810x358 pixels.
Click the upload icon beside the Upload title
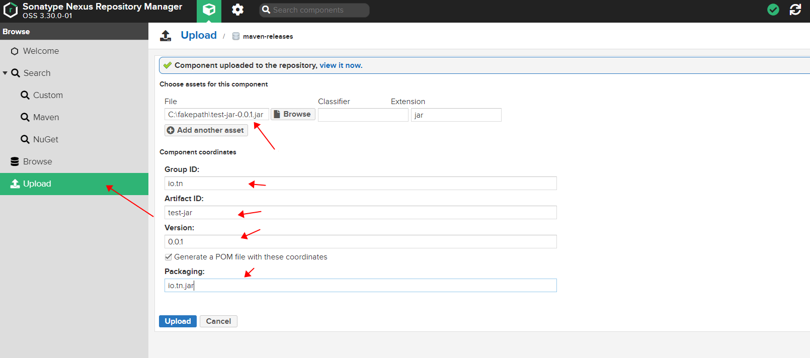click(166, 36)
